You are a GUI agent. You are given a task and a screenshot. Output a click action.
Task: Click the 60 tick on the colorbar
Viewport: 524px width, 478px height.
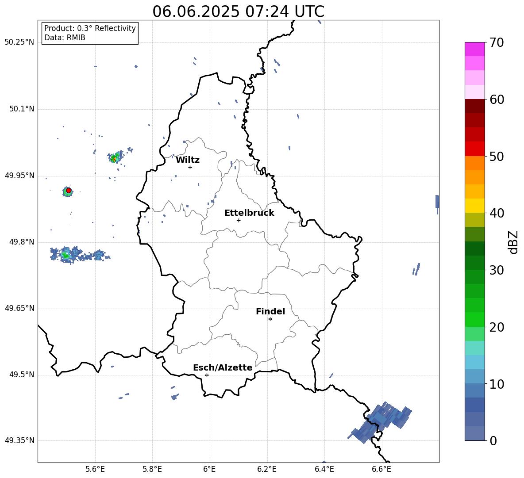click(497, 99)
